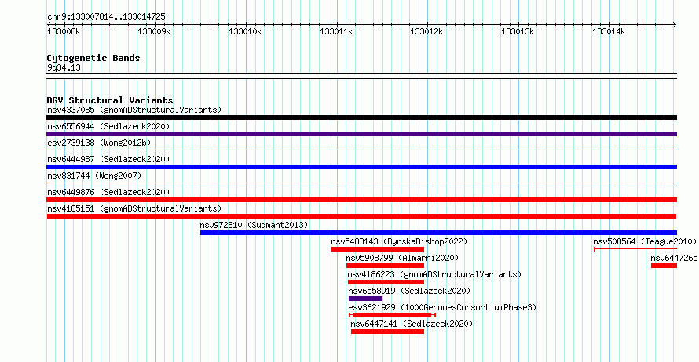Open nsv4337085 (gnomADStructuralVariants) label
Screen dimensions: 699x362
click(x=134, y=110)
